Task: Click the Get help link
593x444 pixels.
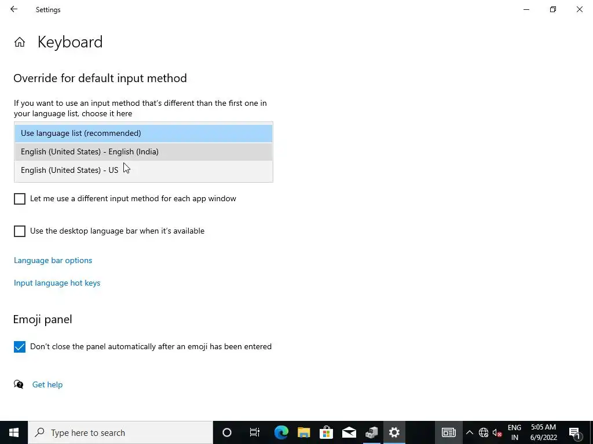Action: [x=47, y=384]
